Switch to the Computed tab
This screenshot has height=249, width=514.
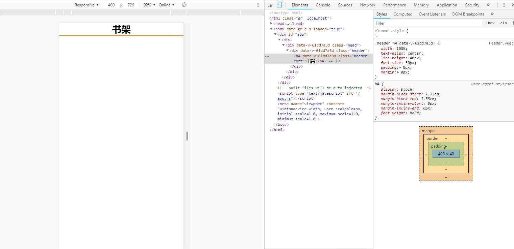pyautogui.click(x=403, y=14)
